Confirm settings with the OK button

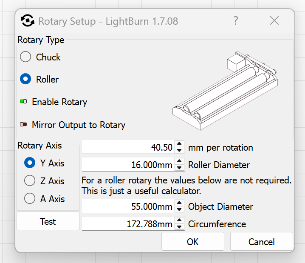192,242
